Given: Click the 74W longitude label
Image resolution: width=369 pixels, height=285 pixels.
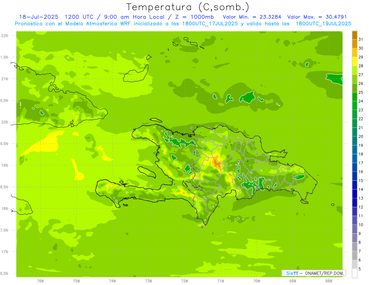Looking at the screenshot, I should [112, 281].
